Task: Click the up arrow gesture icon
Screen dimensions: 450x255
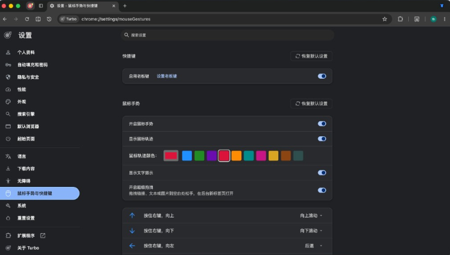Action: point(132,216)
